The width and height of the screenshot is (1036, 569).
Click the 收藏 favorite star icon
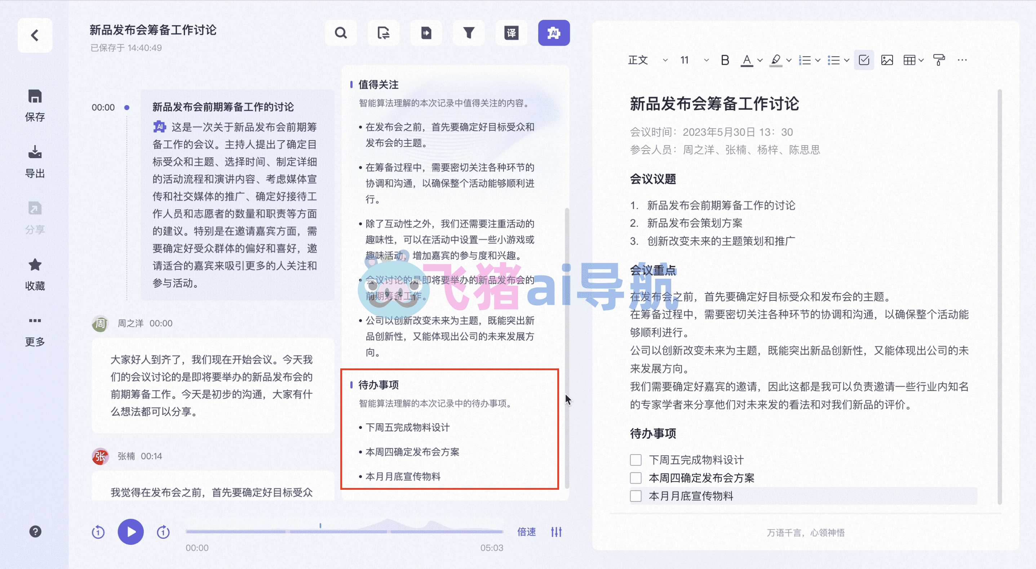35,265
